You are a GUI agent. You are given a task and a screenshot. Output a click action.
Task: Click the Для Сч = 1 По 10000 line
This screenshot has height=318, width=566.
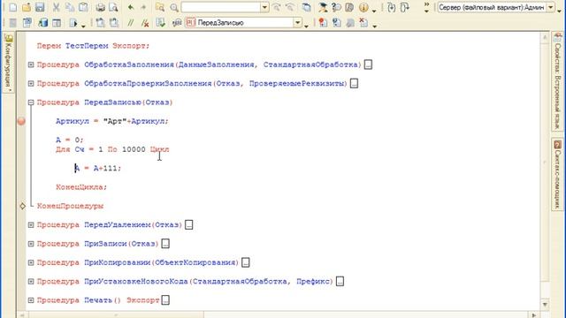point(112,149)
